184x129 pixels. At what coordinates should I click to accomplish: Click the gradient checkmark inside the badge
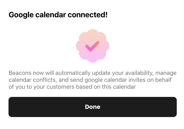click(x=92, y=46)
